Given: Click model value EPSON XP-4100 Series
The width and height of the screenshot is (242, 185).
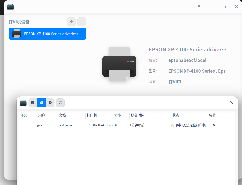Looking at the screenshot, I should tap(199, 71).
